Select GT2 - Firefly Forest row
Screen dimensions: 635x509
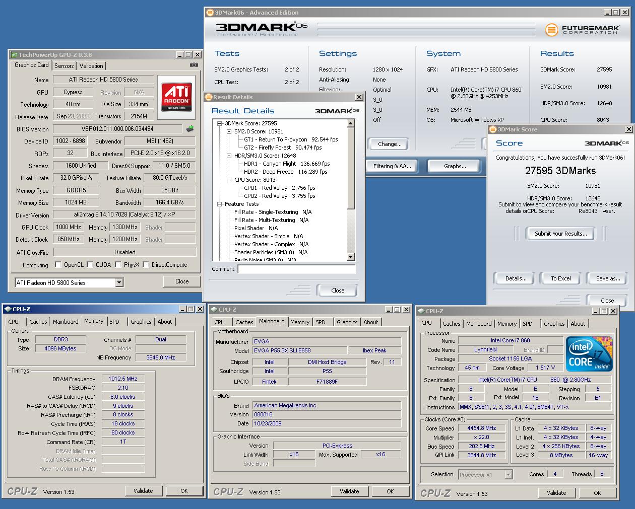pos(289,148)
